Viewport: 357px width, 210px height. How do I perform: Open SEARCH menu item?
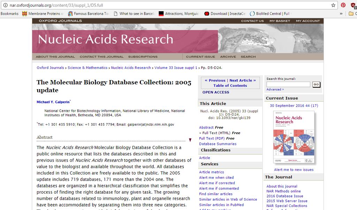(248, 57)
